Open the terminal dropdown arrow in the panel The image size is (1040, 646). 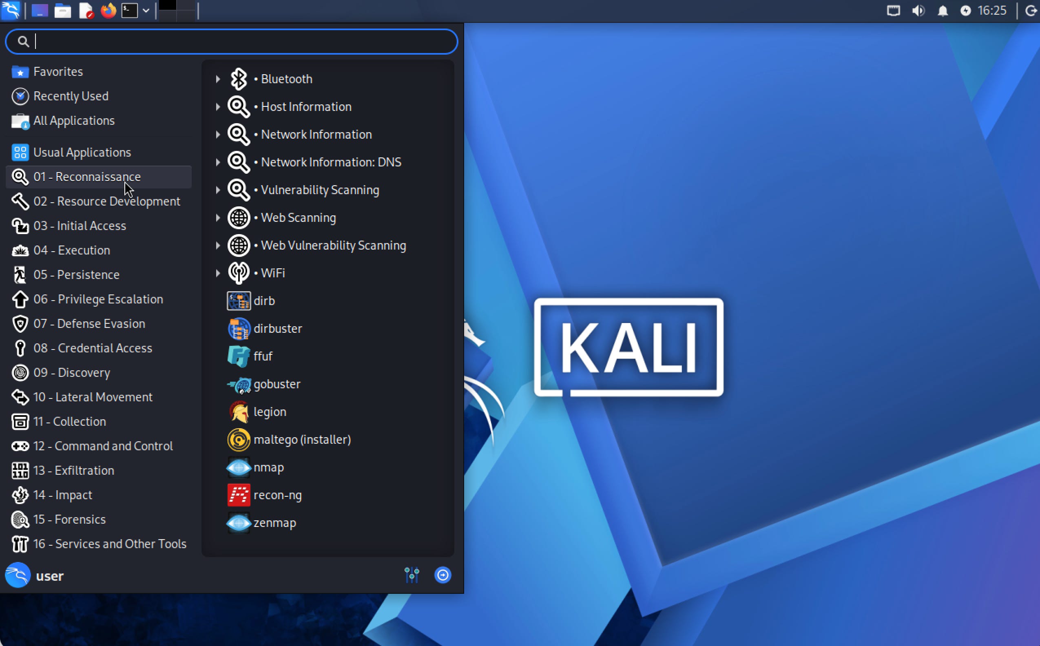pyautogui.click(x=146, y=10)
